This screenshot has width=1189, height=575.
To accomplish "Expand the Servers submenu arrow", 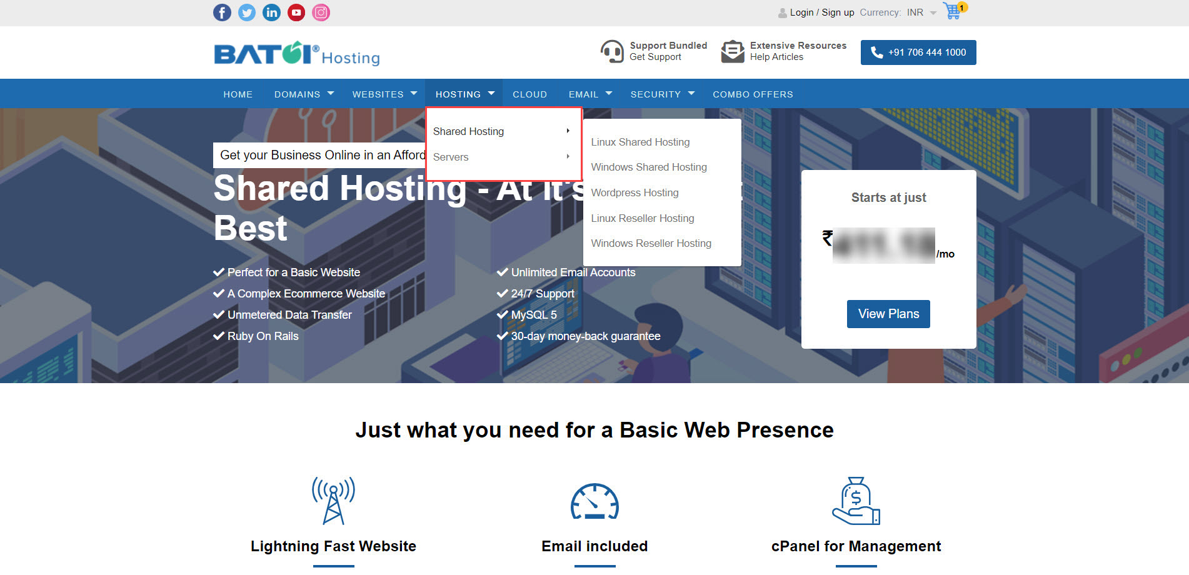I will [568, 157].
